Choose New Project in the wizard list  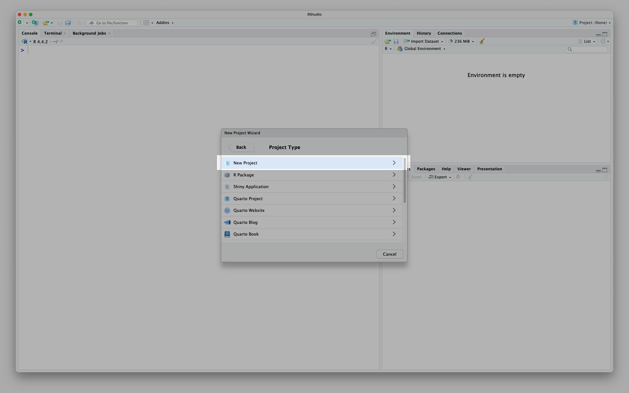[312, 163]
